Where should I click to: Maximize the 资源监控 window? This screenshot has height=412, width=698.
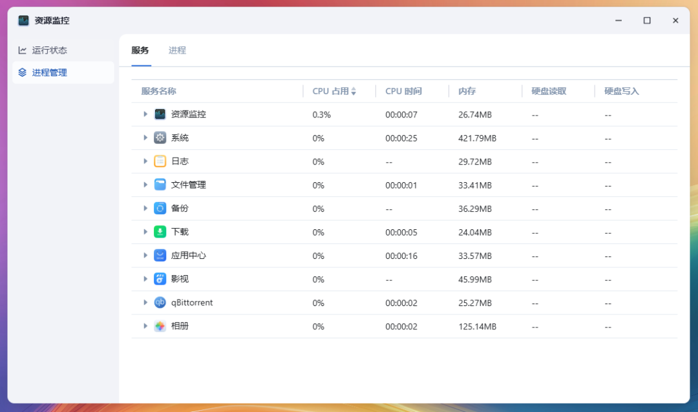click(x=647, y=21)
